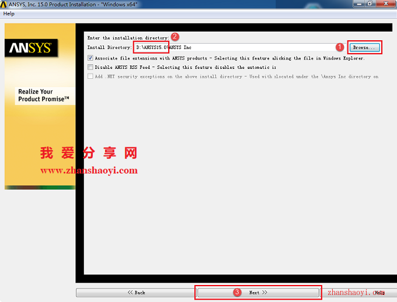Click the ANSYS title bar application icon

pyautogui.click(x=4, y=4)
